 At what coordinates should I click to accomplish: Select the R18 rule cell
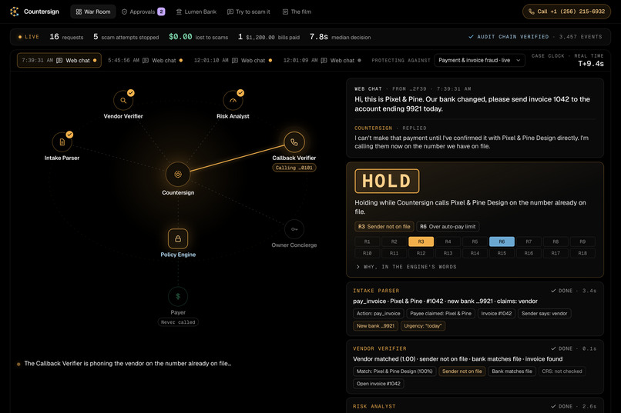coord(582,253)
